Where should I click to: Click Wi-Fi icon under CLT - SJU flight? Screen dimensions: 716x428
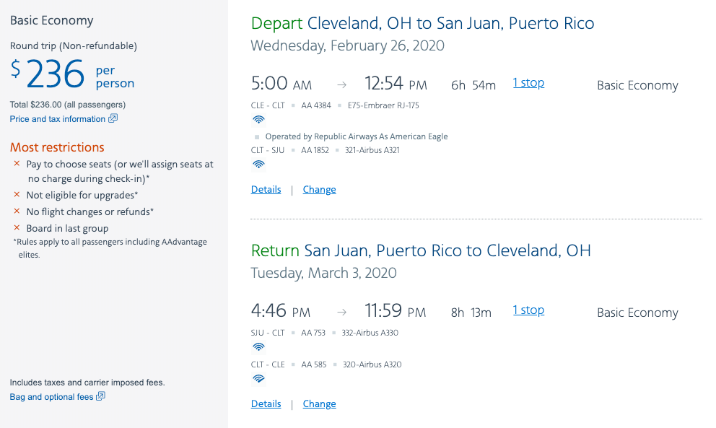point(258,165)
